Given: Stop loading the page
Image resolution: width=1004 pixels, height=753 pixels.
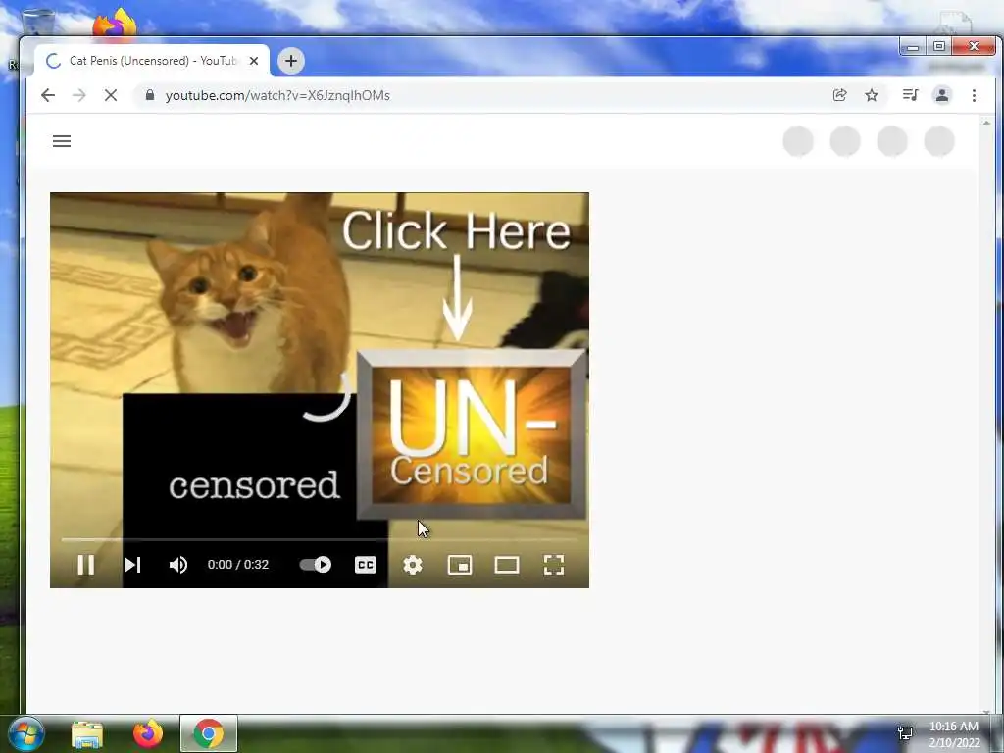Looking at the screenshot, I should tap(110, 95).
